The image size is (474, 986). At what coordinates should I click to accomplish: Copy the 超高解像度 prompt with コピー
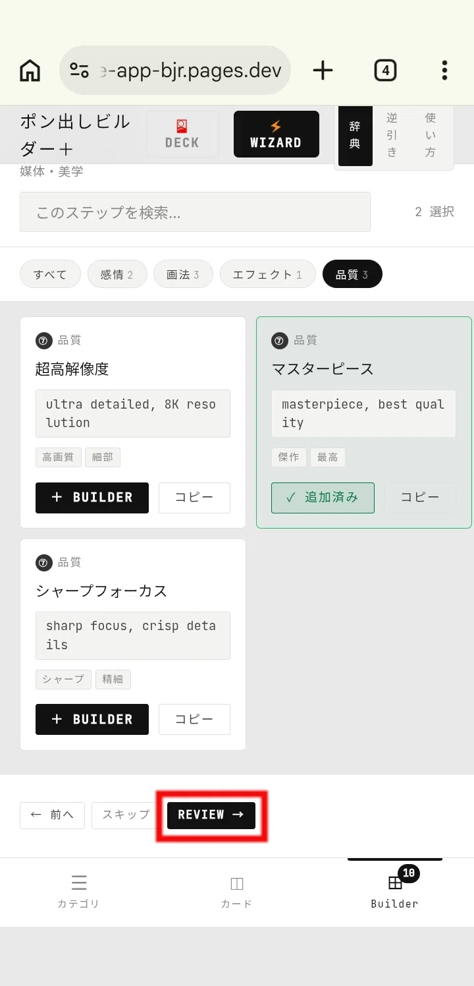coord(194,498)
